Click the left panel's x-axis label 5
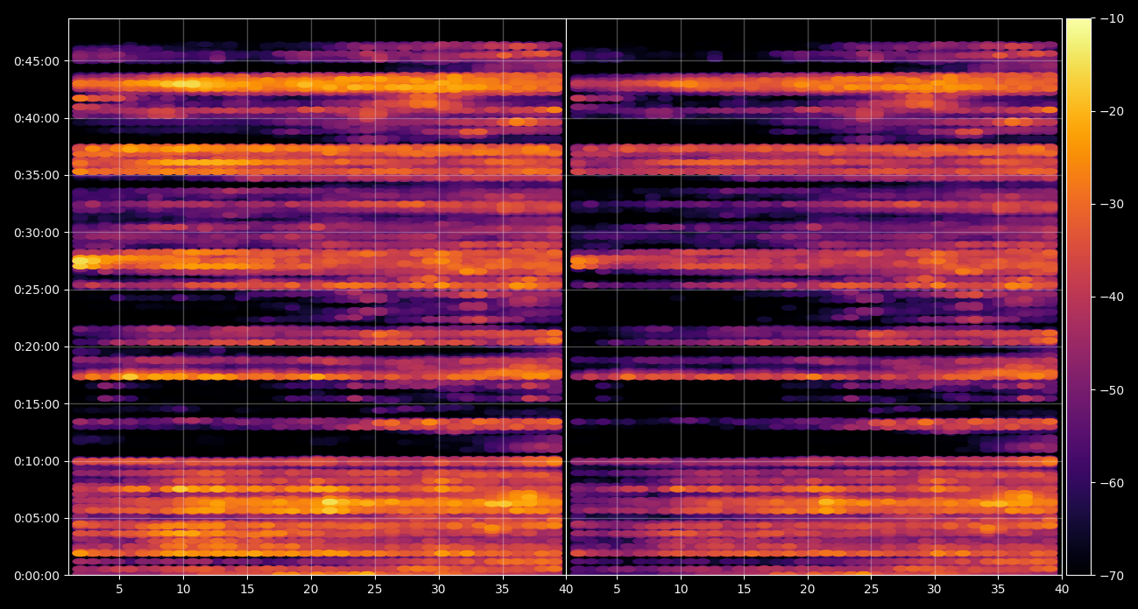 coord(119,590)
